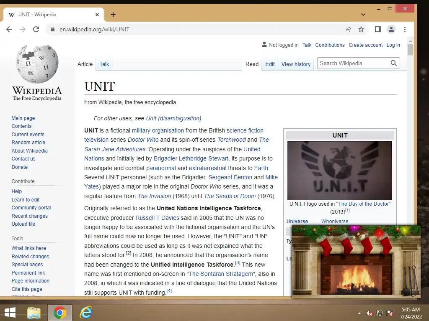The image size is (429, 321).
Task: Click Create account link
Action: (365, 45)
